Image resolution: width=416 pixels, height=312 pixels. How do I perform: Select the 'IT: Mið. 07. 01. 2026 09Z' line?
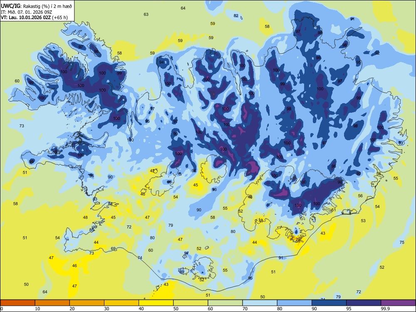pos(26,12)
